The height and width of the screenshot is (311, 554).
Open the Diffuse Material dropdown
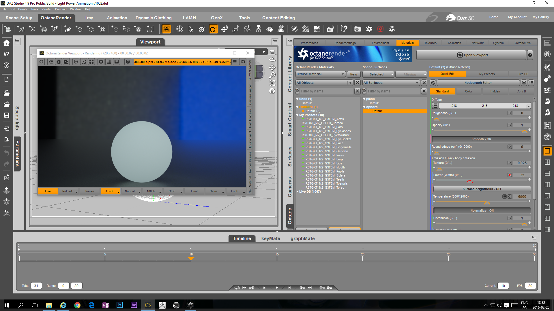(320, 74)
